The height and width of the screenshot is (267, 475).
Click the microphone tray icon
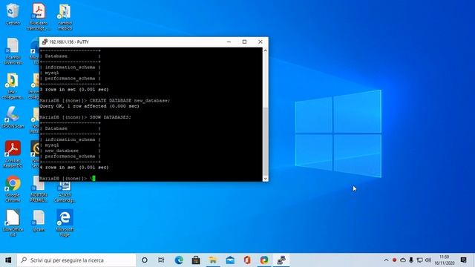click(411, 260)
